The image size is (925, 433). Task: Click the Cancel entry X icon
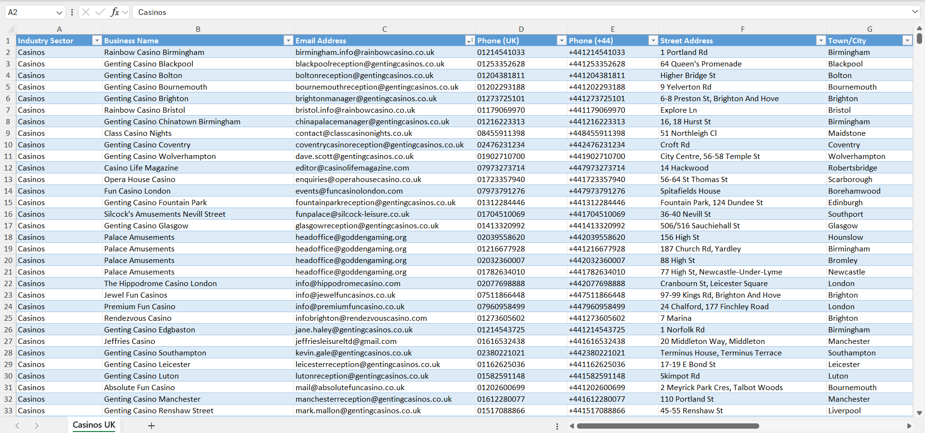pyautogui.click(x=86, y=12)
